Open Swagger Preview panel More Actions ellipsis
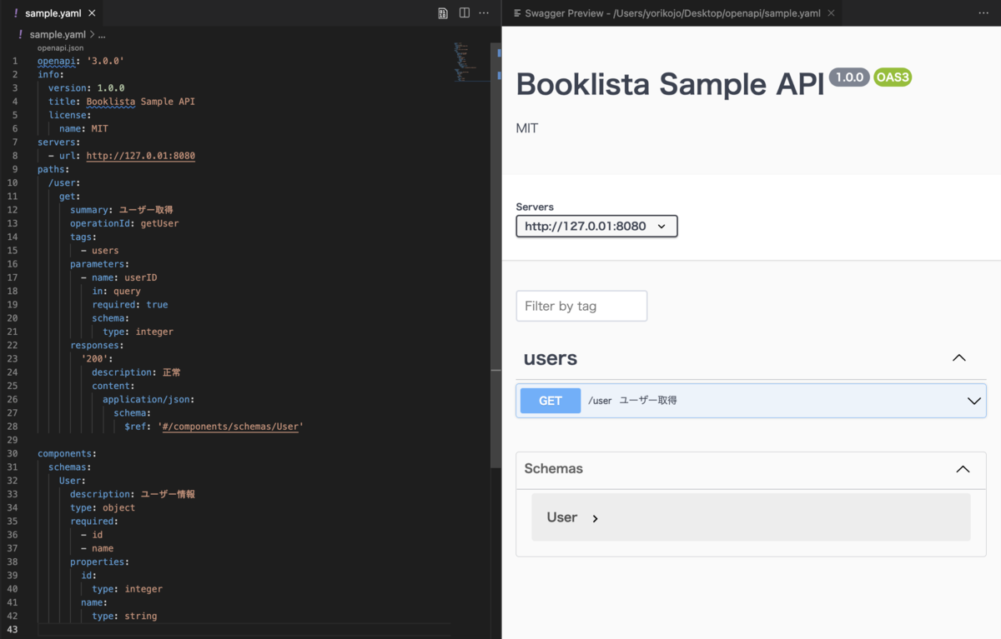The image size is (1001, 639). (x=983, y=13)
